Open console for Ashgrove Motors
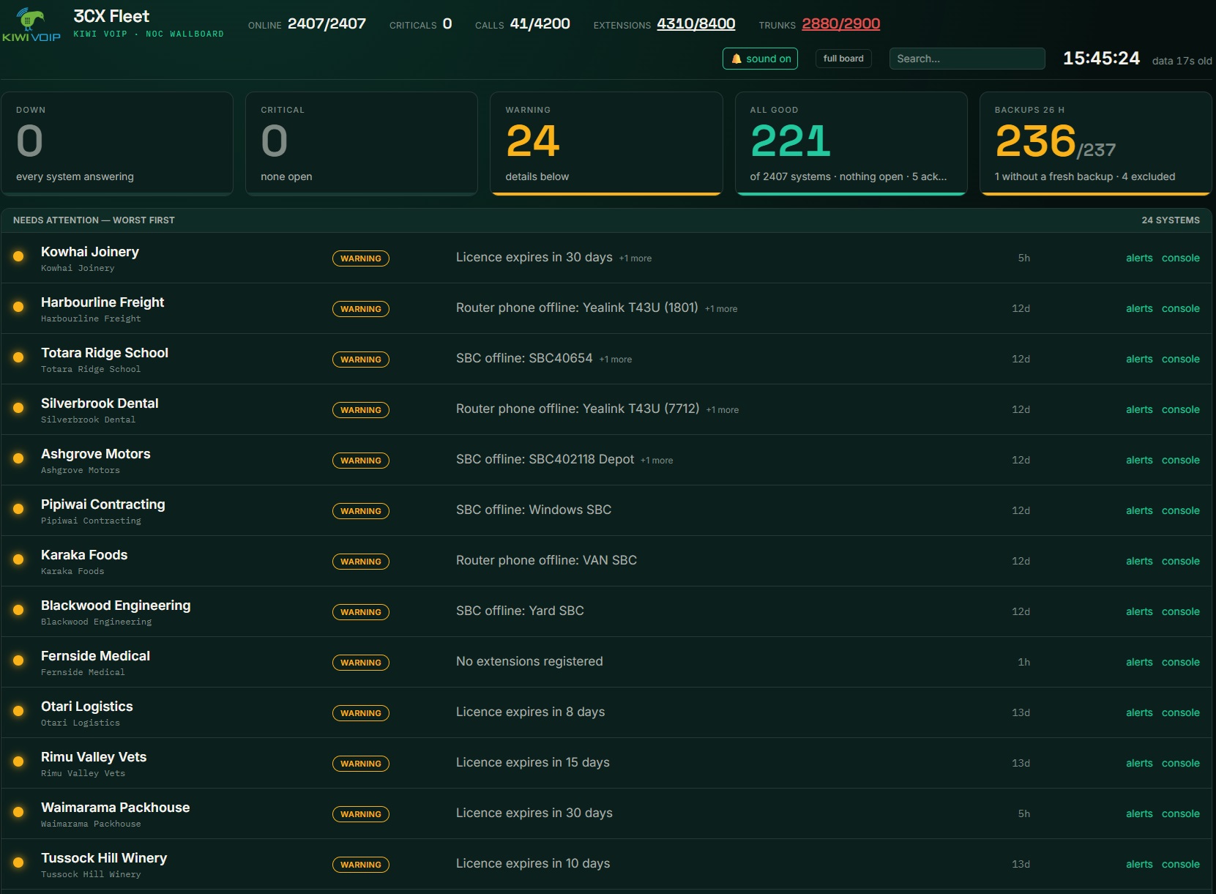The image size is (1216, 894). [1181, 460]
